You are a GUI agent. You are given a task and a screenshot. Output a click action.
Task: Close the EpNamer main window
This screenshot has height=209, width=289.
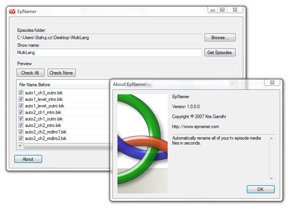click(x=235, y=10)
